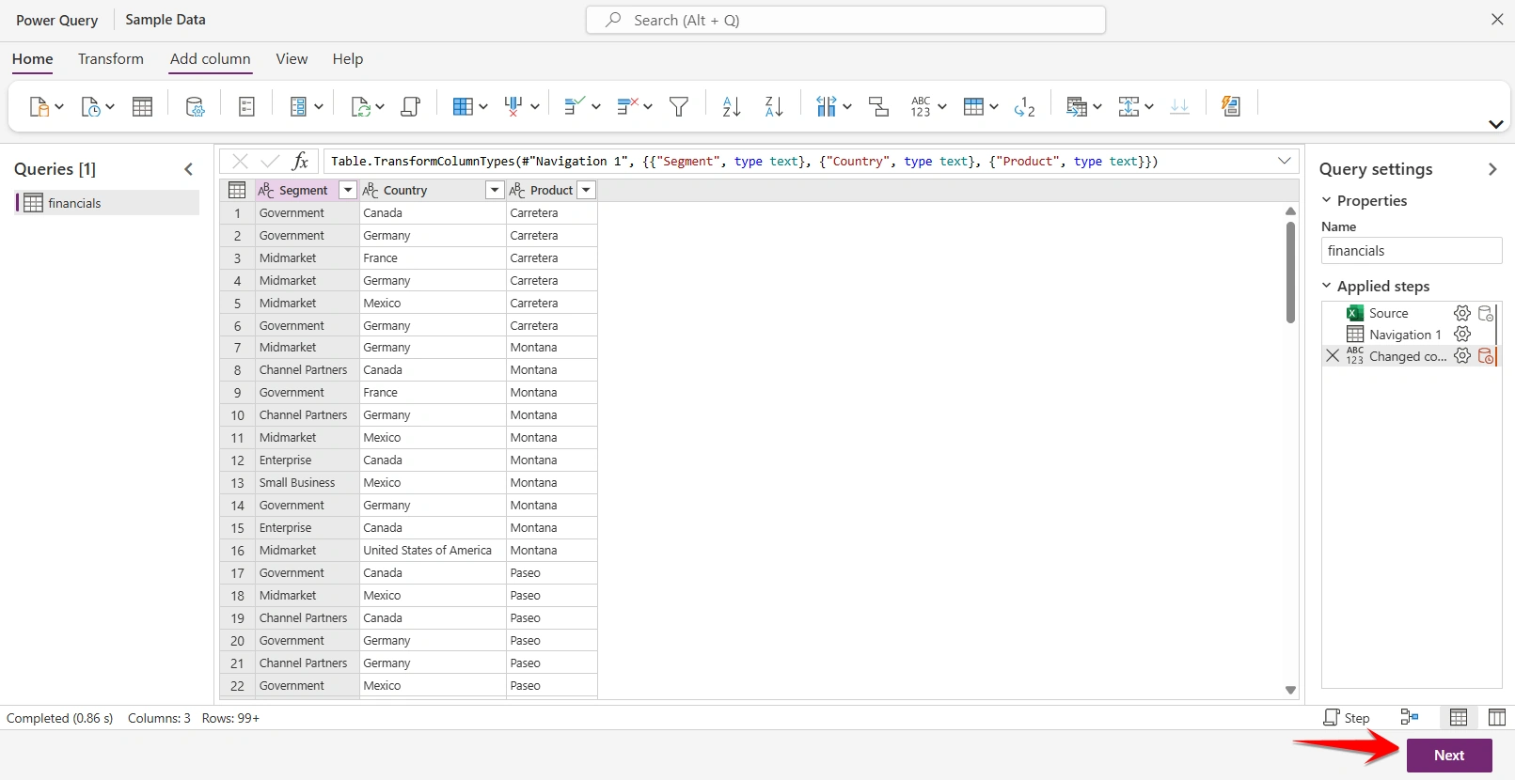The width and height of the screenshot is (1515, 780).
Task: Click the Get data icon
Action: tap(39, 106)
